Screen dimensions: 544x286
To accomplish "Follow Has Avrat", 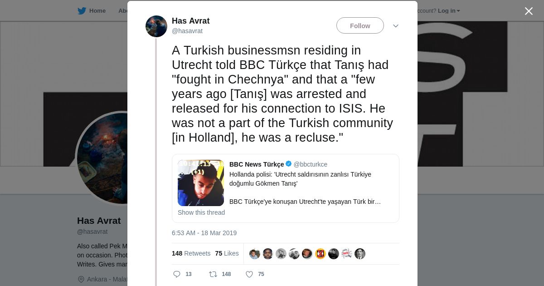I will 360,26.
